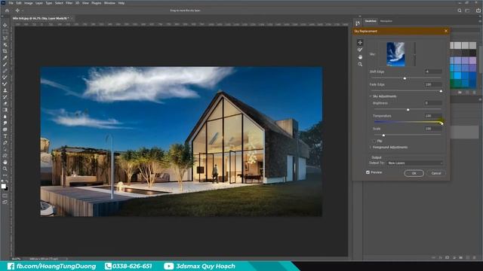
Task: Click the Brightness value field
Action: pyautogui.click(x=433, y=103)
